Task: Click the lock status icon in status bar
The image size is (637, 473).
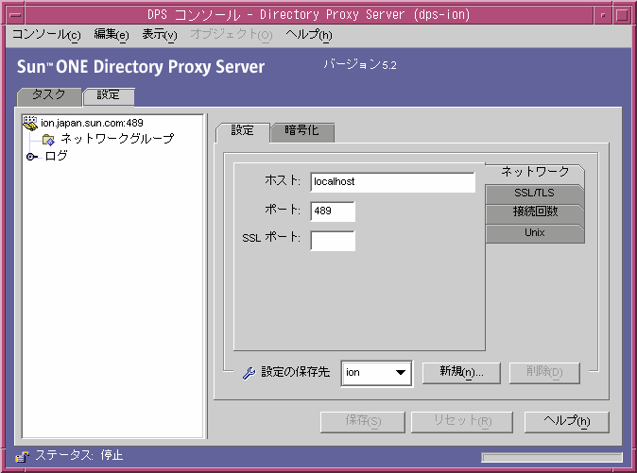Action: tap(23, 457)
